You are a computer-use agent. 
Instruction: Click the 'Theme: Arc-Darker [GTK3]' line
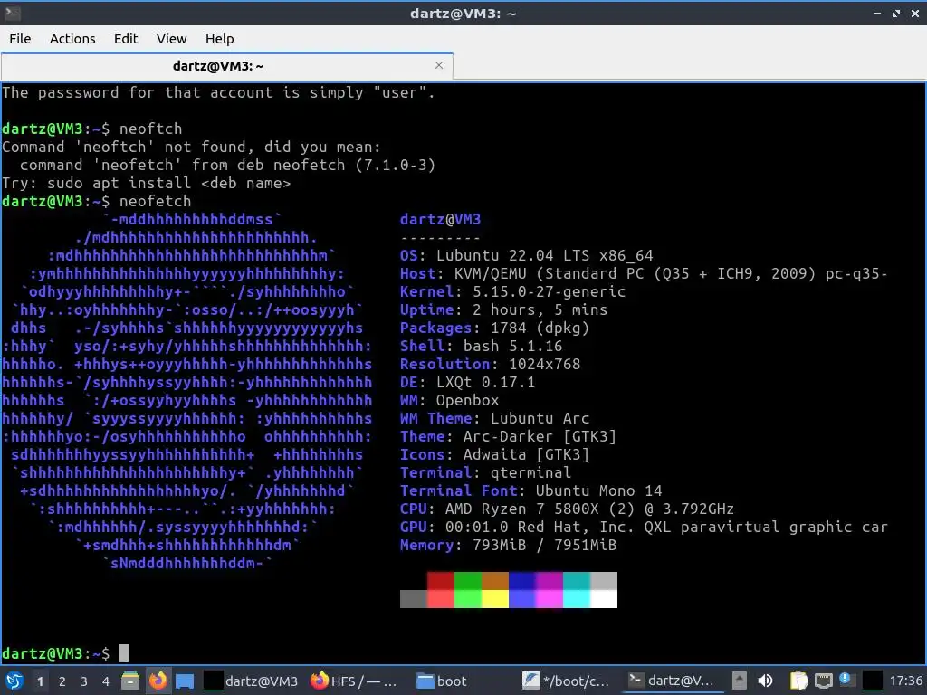click(508, 436)
